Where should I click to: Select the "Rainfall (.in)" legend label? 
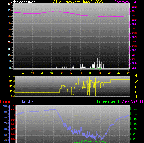[9, 101]
